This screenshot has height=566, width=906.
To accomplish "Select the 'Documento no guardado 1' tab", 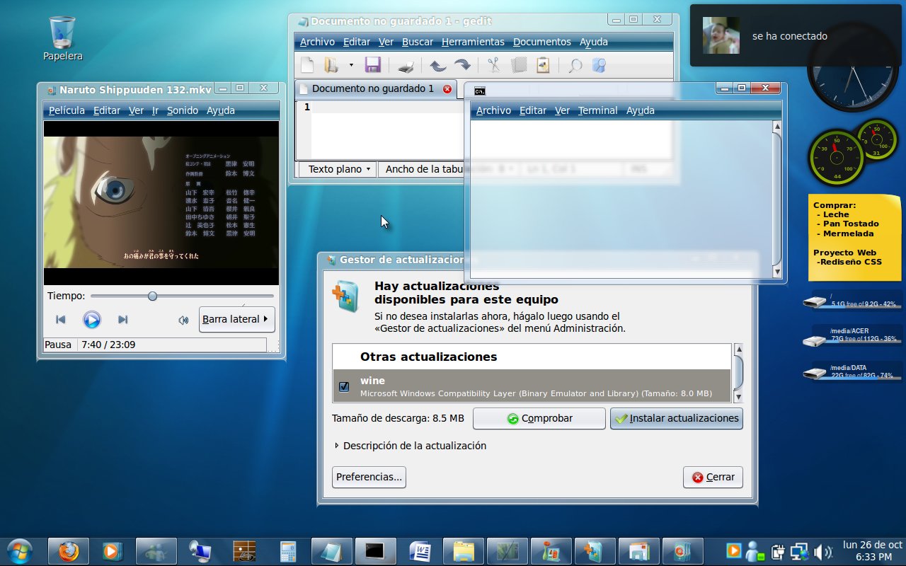I will 376,89.
